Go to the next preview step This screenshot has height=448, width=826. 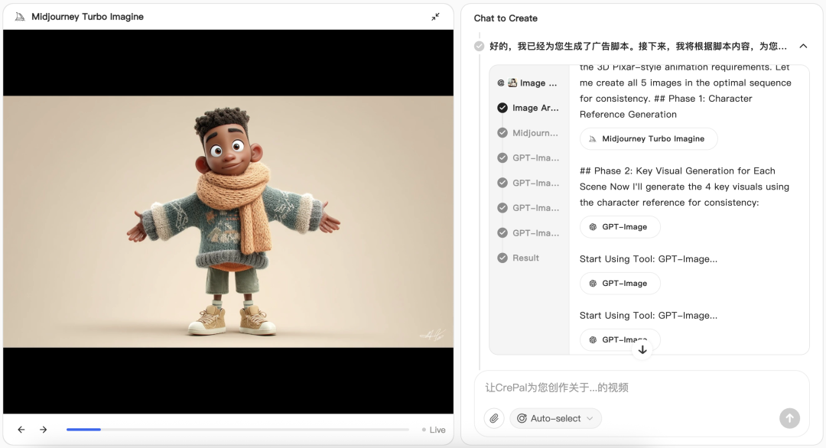pyautogui.click(x=43, y=430)
